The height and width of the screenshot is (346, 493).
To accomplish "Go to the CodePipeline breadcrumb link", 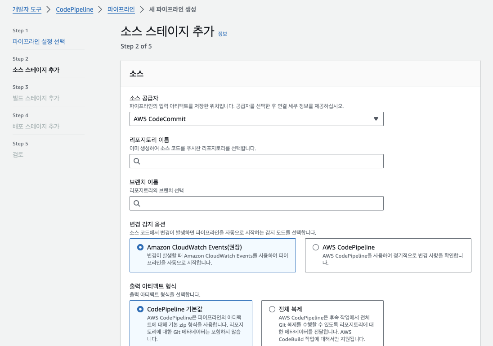I will (x=75, y=9).
